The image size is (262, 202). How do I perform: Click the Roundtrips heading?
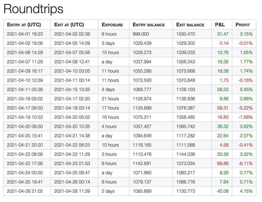(33, 9)
